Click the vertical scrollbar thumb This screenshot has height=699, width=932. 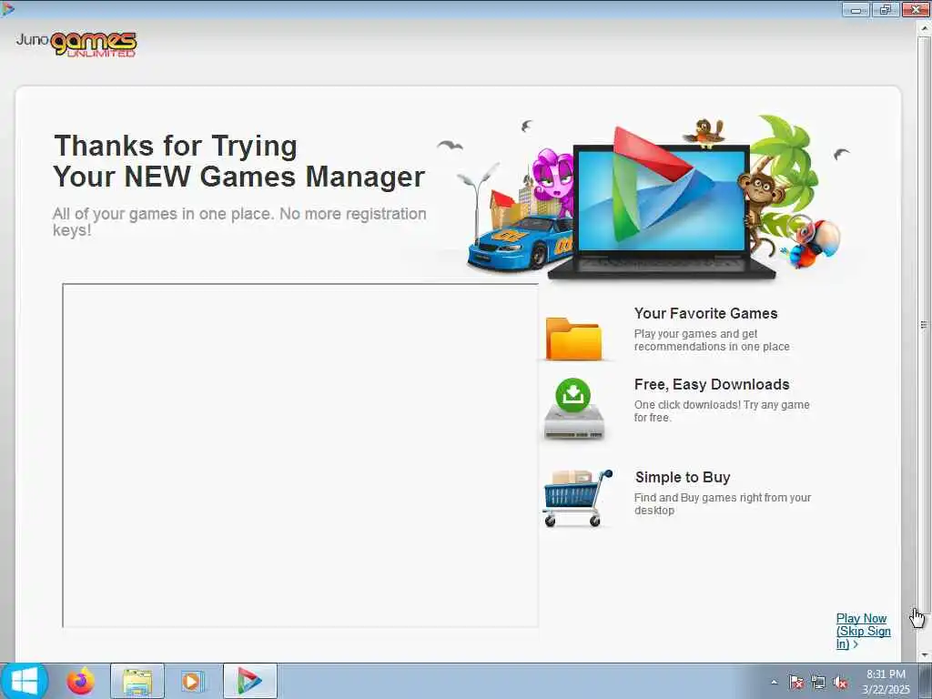click(923, 325)
